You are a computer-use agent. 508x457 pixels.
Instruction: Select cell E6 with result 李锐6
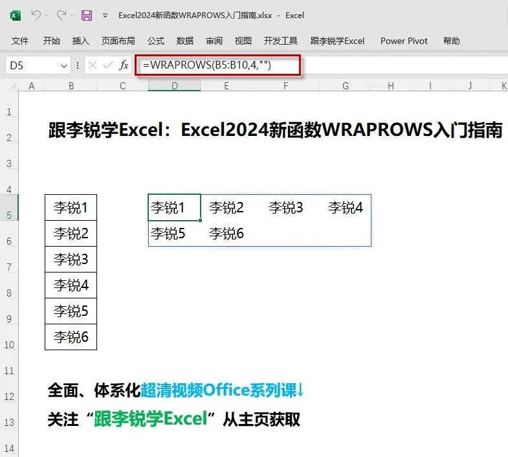(226, 234)
